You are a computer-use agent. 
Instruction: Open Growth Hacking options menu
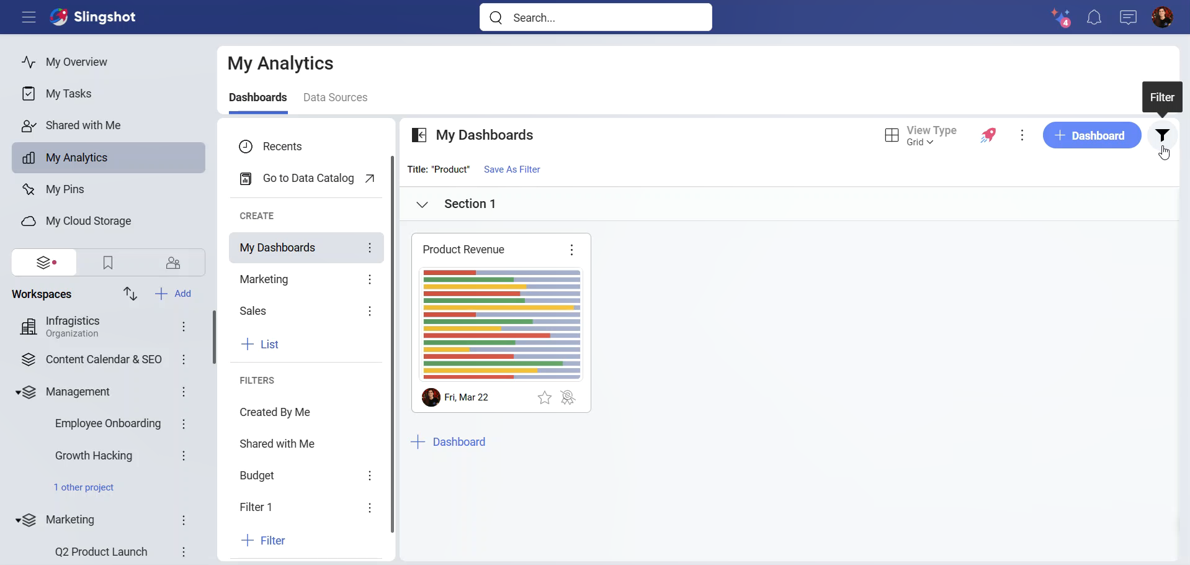pyautogui.click(x=184, y=456)
